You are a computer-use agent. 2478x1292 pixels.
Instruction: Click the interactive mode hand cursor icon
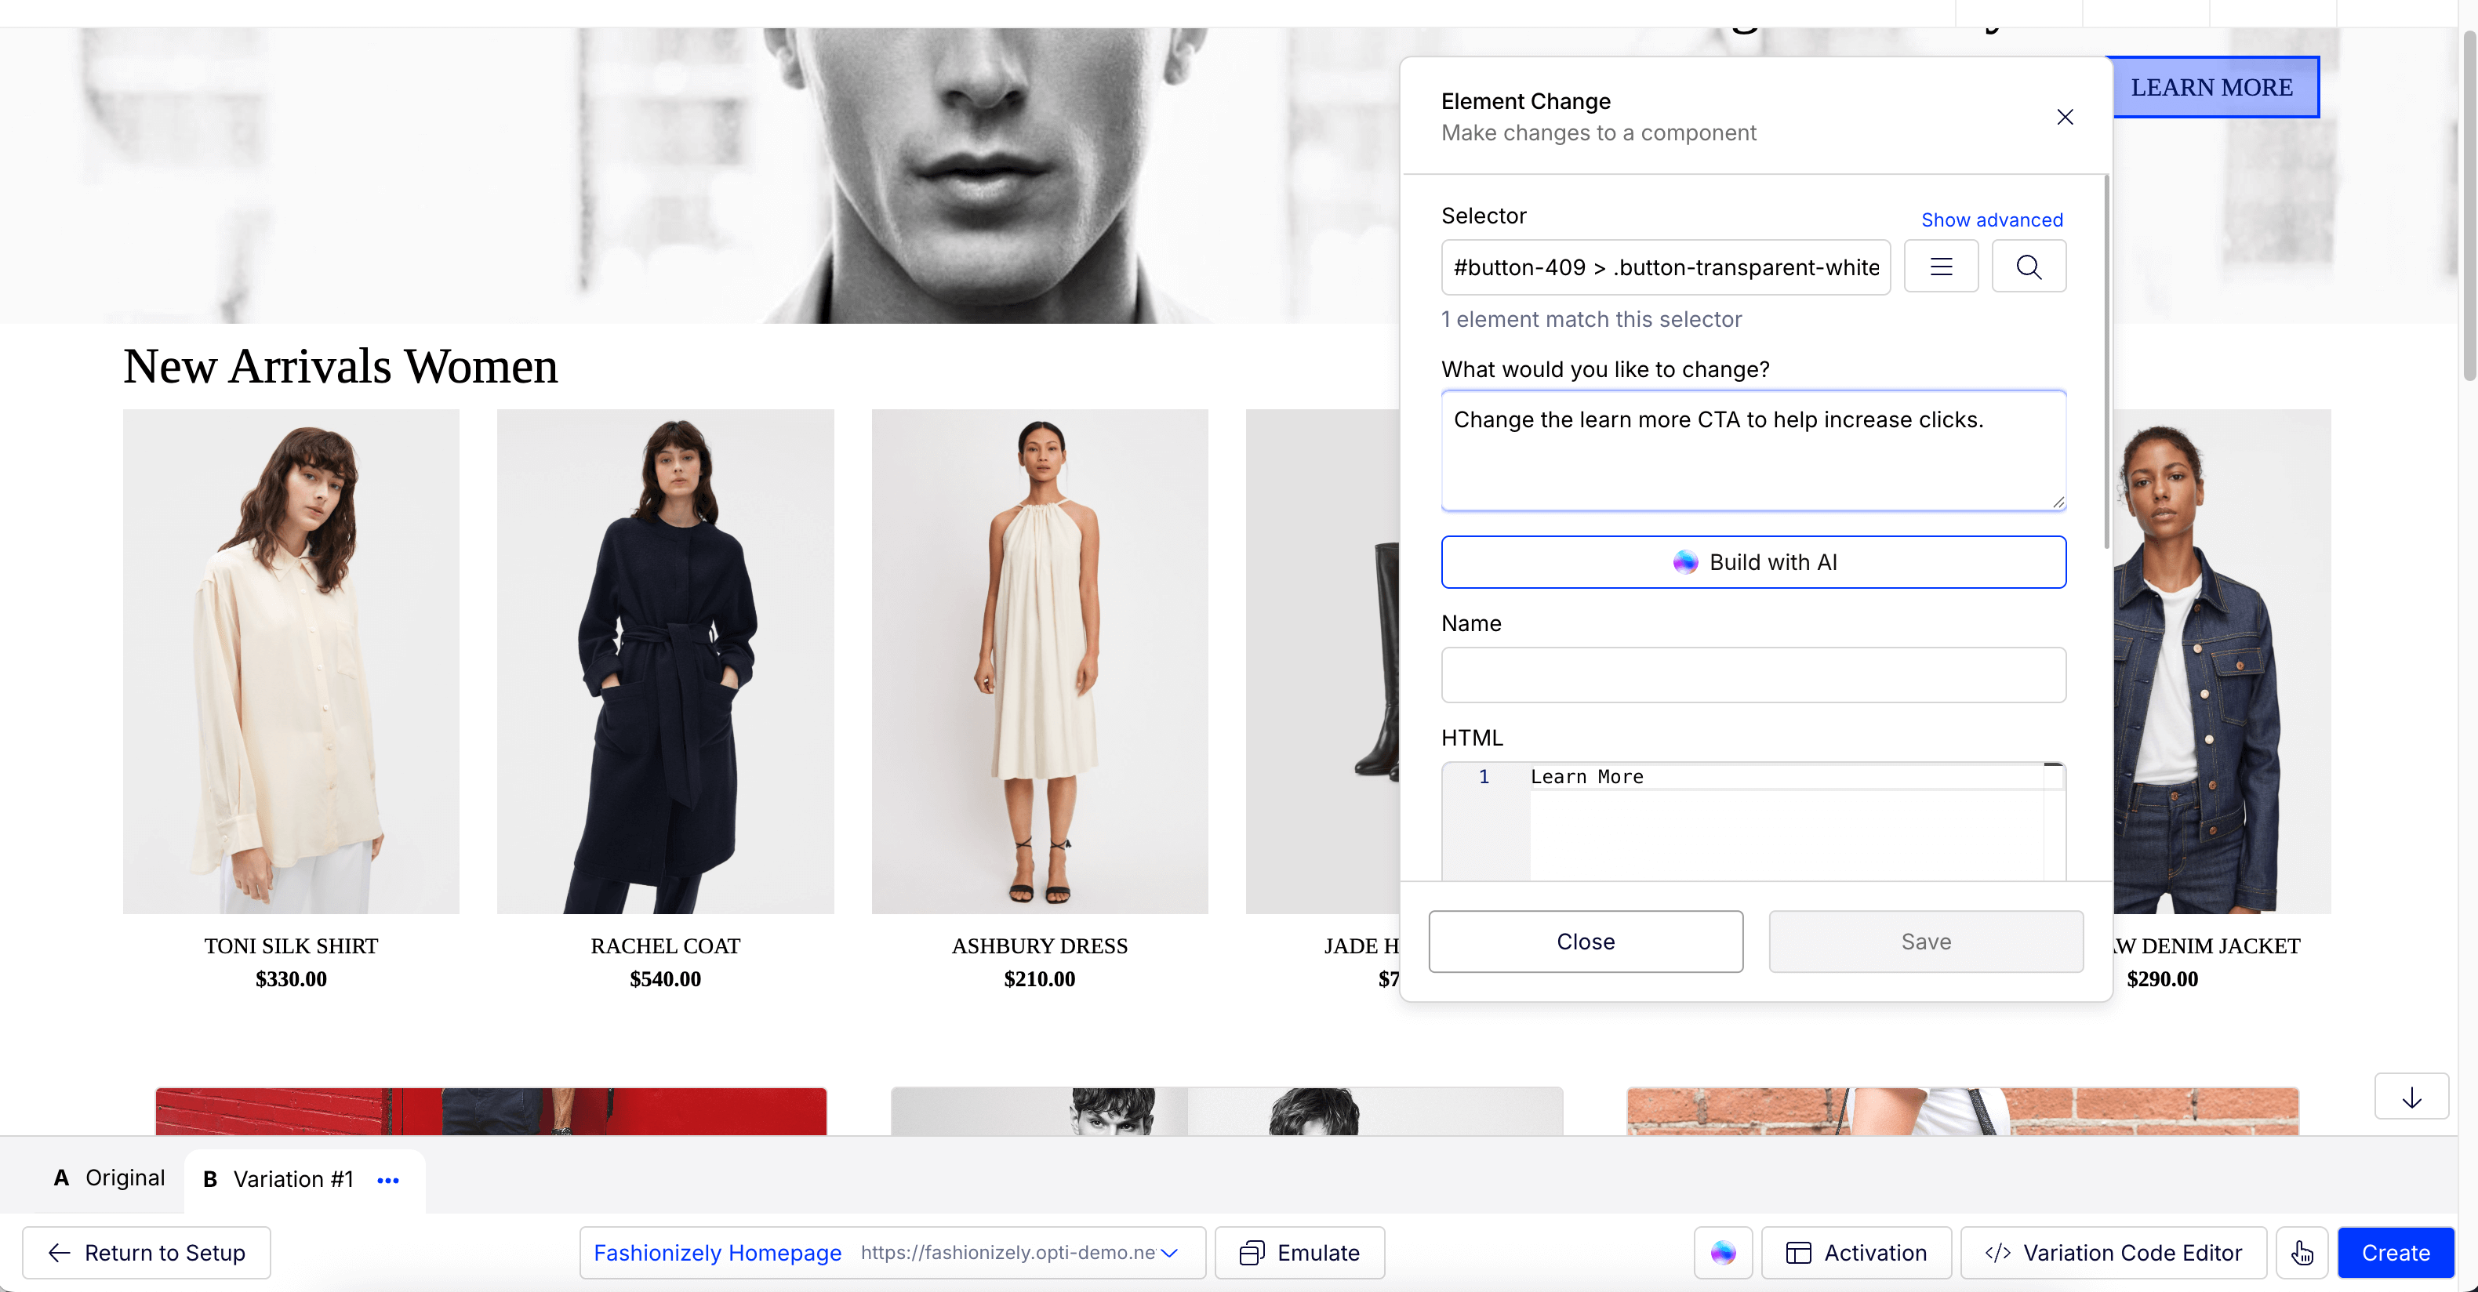coord(2301,1251)
